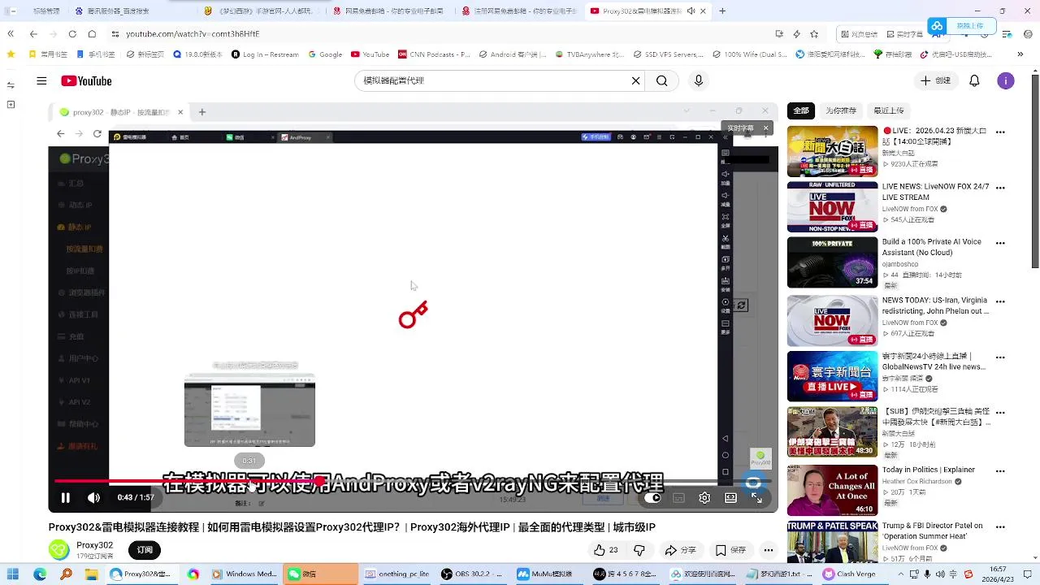This screenshot has width=1040, height=585.
Task: Dislike the video with thumbs down
Action: [x=639, y=550]
